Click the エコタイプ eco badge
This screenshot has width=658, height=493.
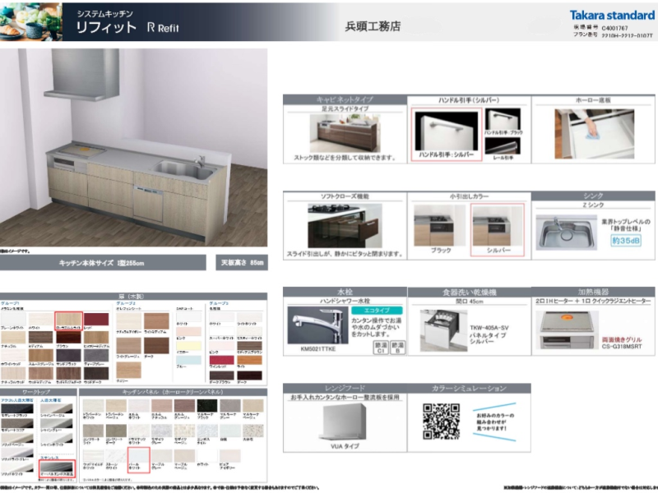pyautogui.click(x=377, y=311)
